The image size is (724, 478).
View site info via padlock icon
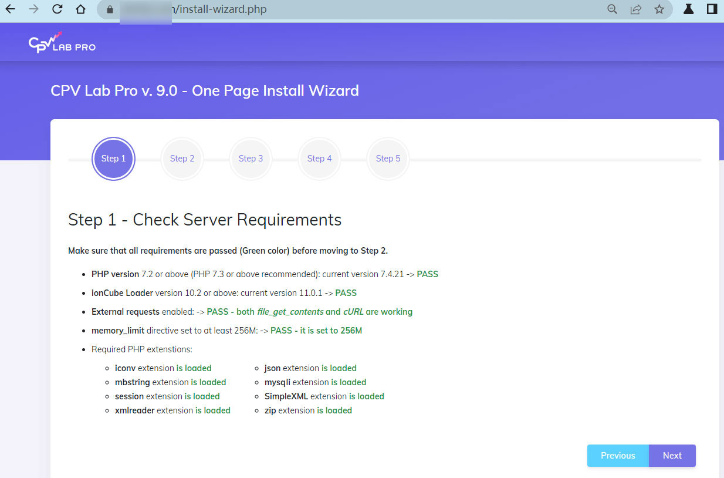pos(109,9)
